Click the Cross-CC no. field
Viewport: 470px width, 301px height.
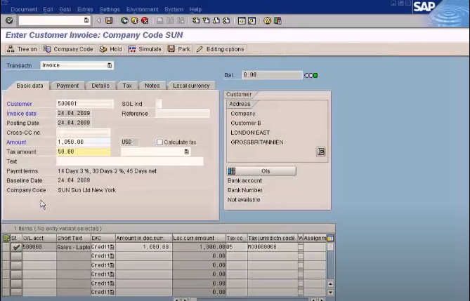pos(84,133)
